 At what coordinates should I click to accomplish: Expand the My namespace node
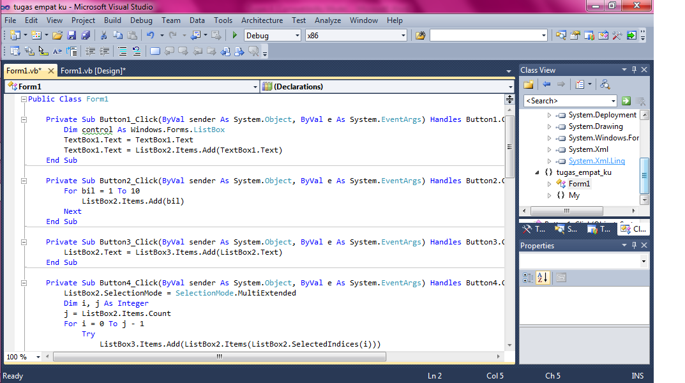(x=549, y=195)
